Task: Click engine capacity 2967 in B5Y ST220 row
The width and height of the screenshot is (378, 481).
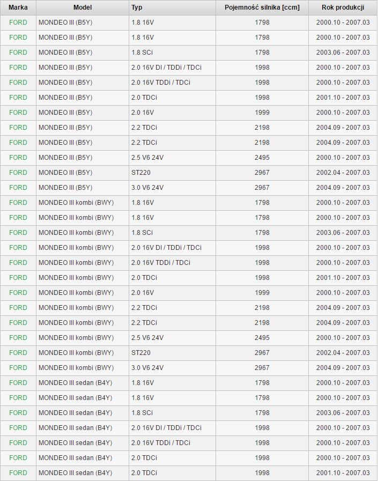Action: 262,173
